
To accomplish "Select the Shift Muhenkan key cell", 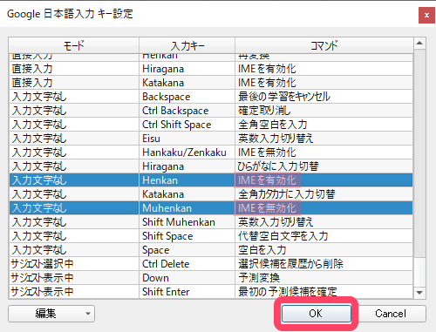I will [x=187, y=222].
